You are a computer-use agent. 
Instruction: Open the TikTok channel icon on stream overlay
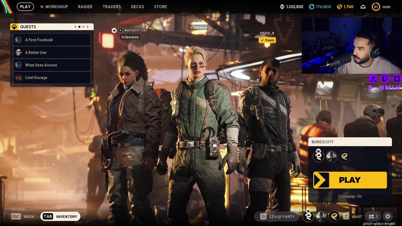373,78
